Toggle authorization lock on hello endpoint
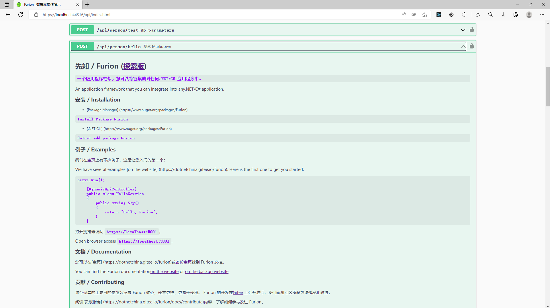This screenshot has height=308, width=550. 471,46
